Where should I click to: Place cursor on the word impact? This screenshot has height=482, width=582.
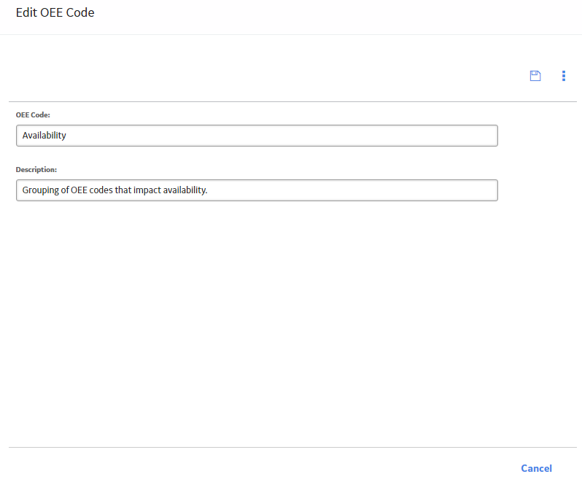[147, 190]
